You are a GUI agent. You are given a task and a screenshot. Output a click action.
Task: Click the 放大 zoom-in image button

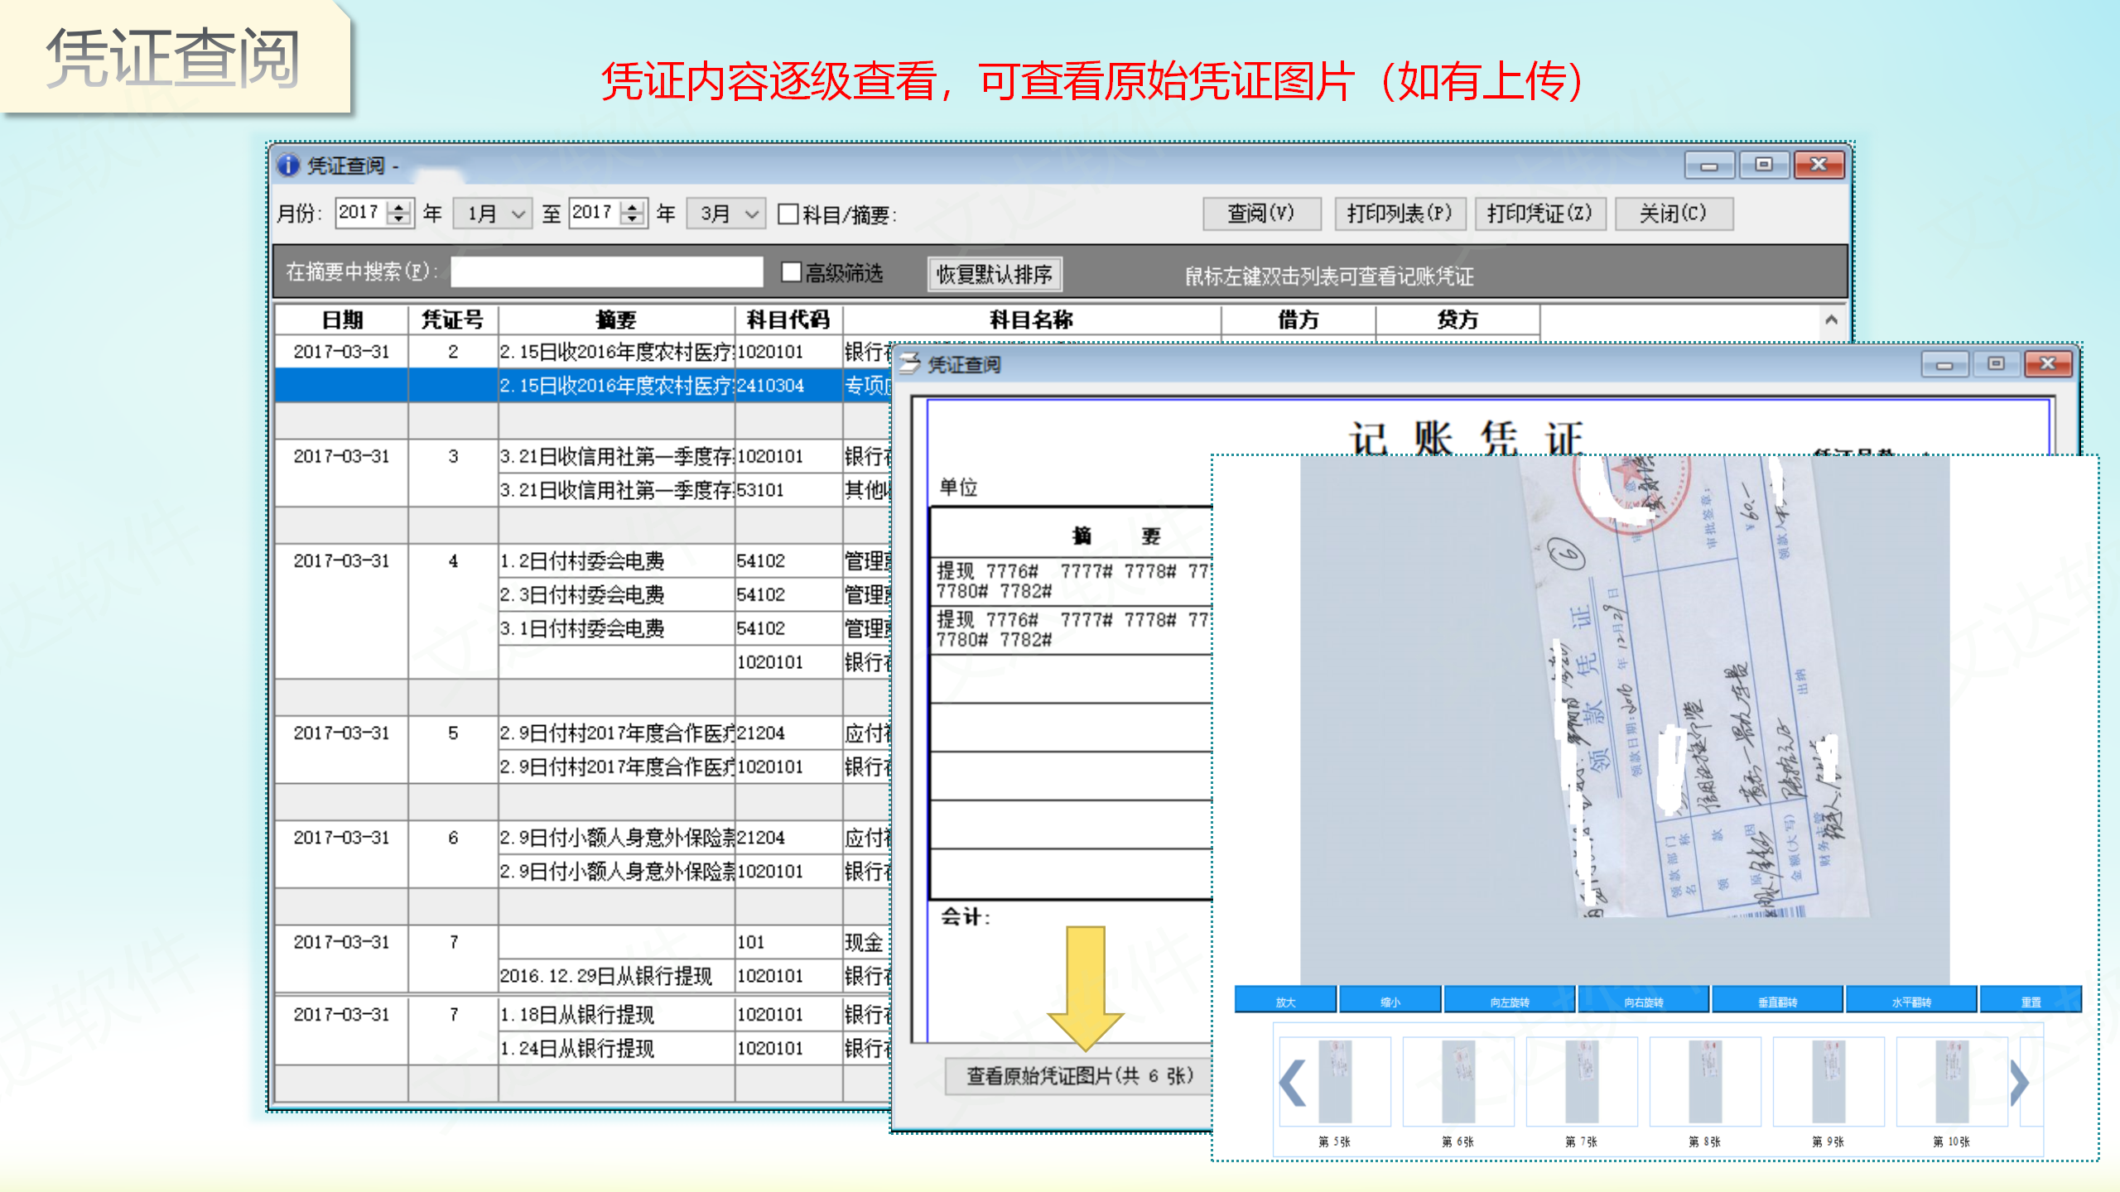point(1284,1002)
